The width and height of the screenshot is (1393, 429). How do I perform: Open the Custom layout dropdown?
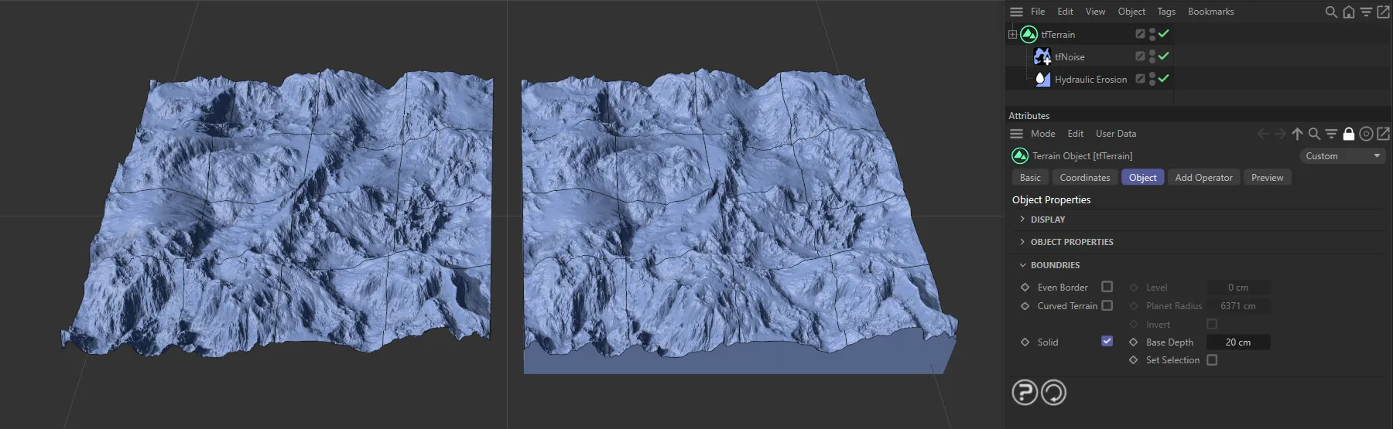point(1342,156)
